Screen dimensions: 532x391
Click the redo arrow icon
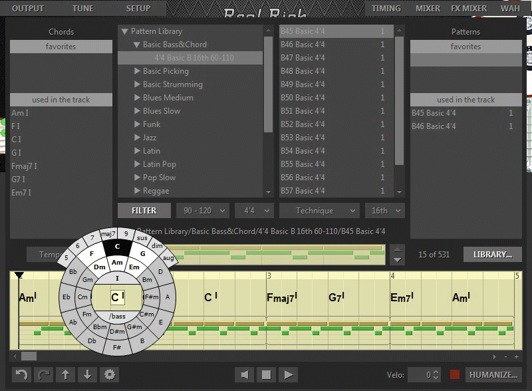tap(44, 375)
